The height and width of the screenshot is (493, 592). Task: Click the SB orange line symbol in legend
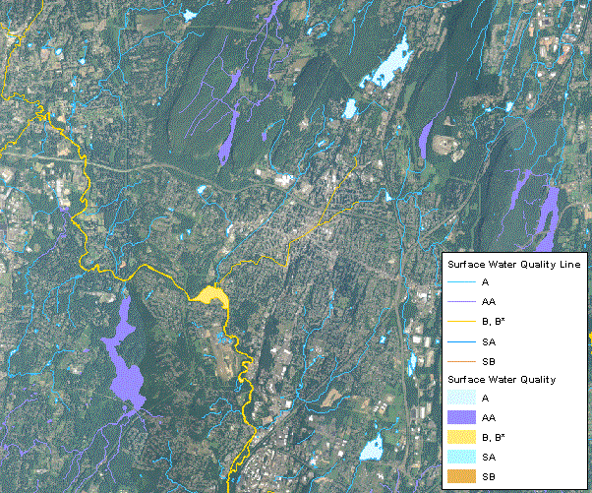tap(461, 361)
